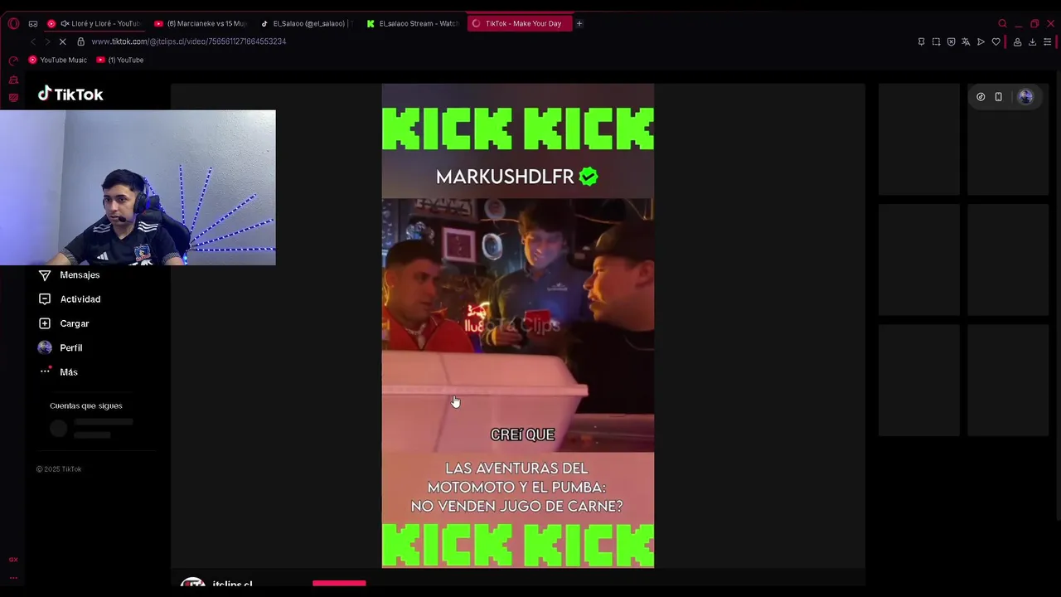The width and height of the screenshot is (1061, 597).
Task: Click the Perfil avatar icon in sidebar
Action: (x=45, y=347)
